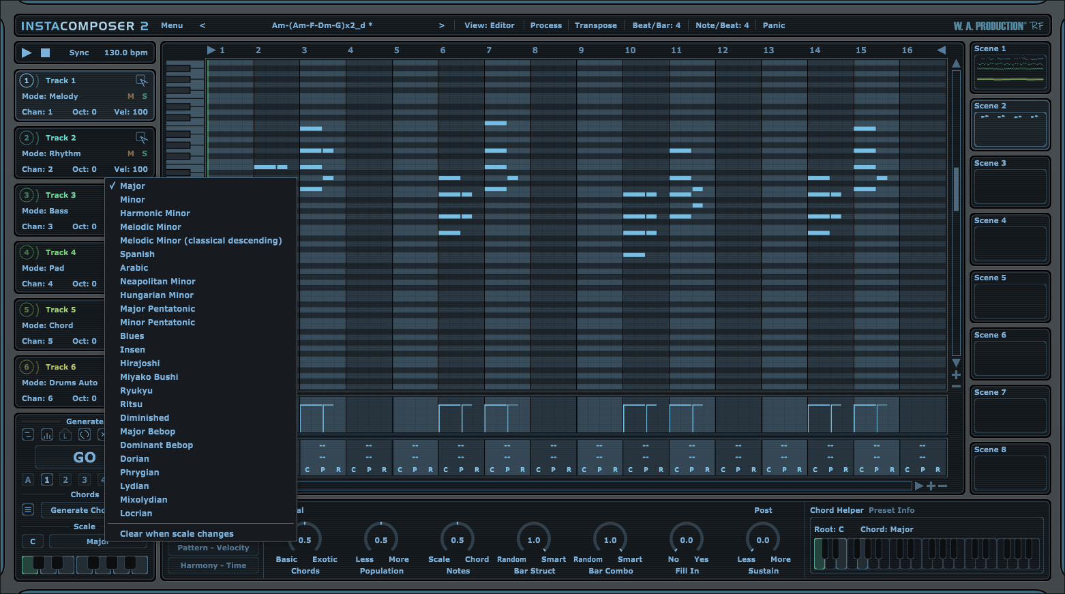Solo Track 1
Viewport: 1065px width, 594px height.
point(145,96)
